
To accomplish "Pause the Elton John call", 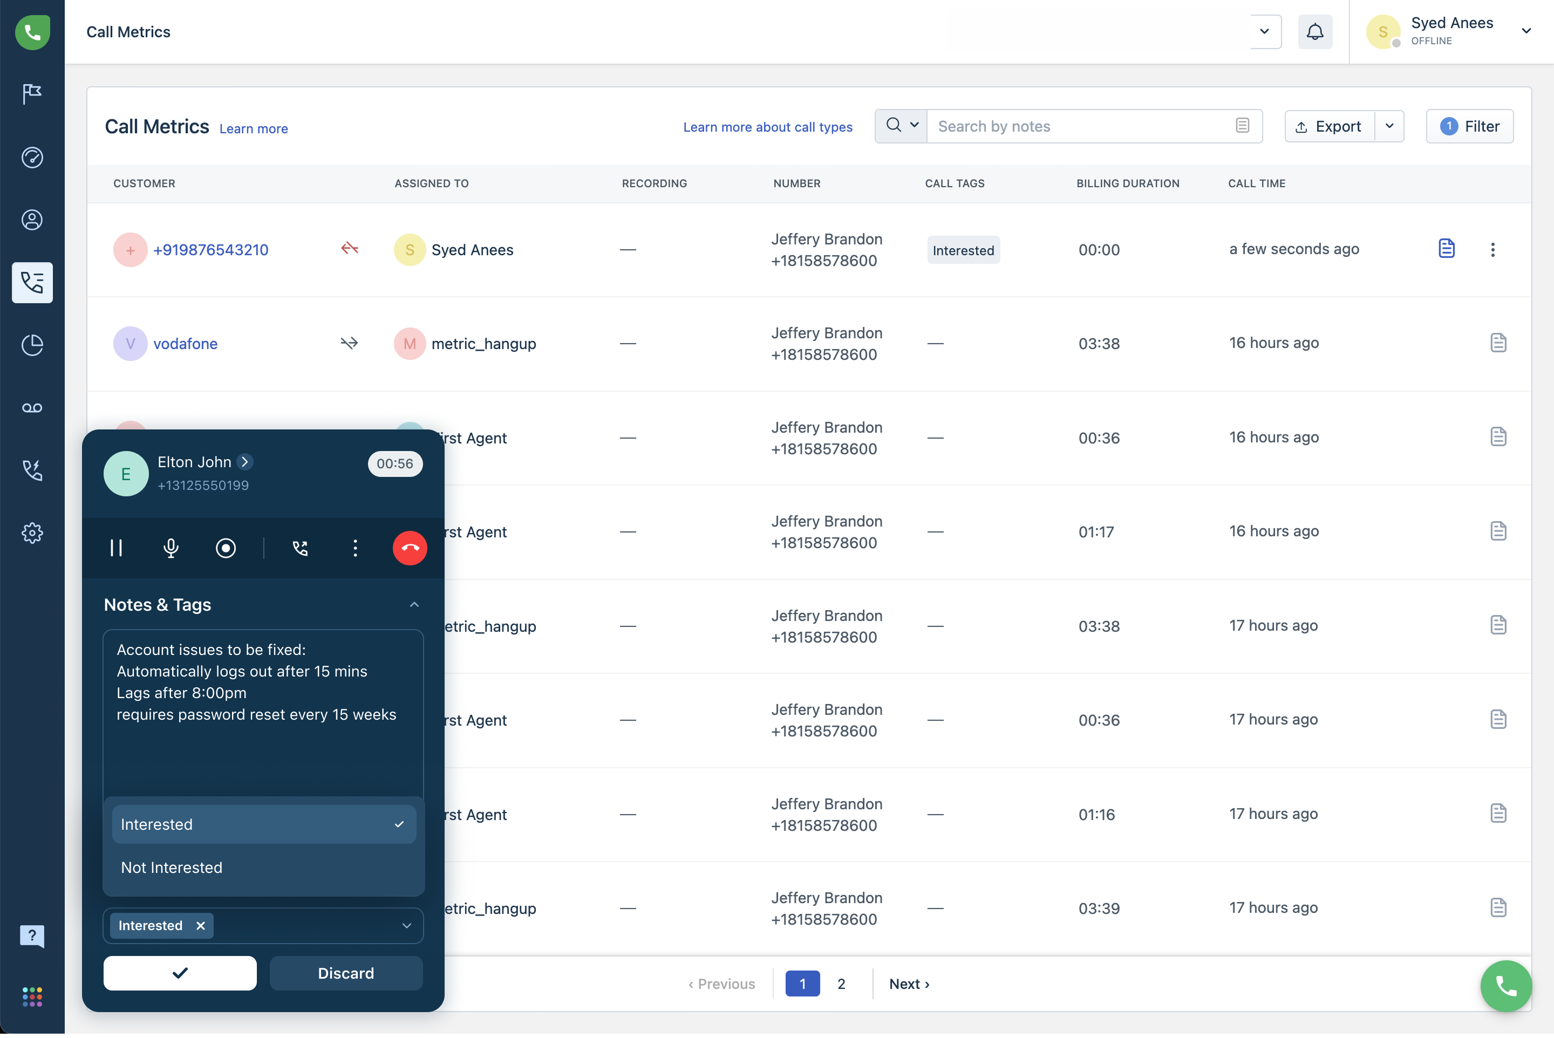I will [117, 548].
